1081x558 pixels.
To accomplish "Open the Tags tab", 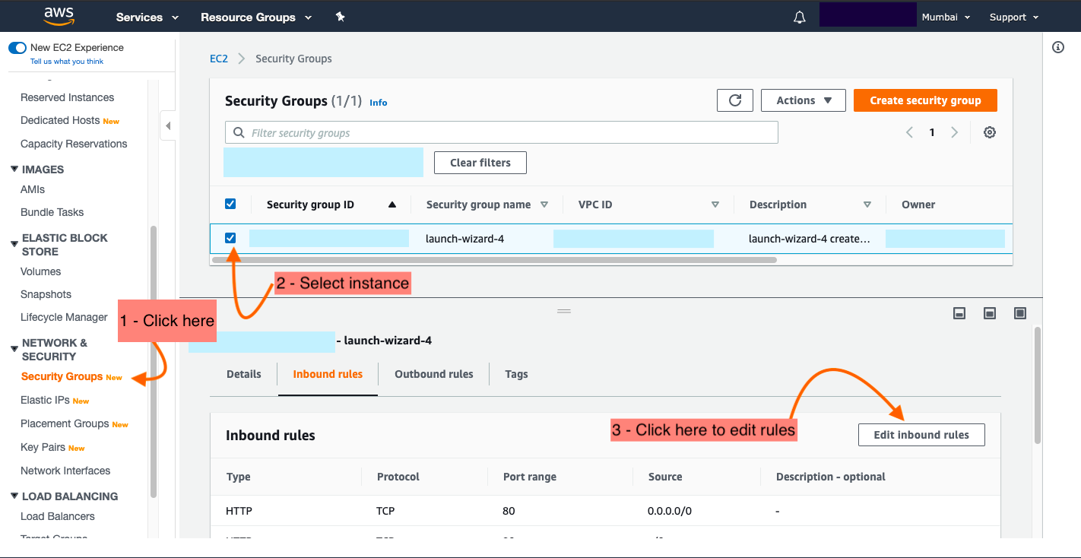I will (516, 374).
